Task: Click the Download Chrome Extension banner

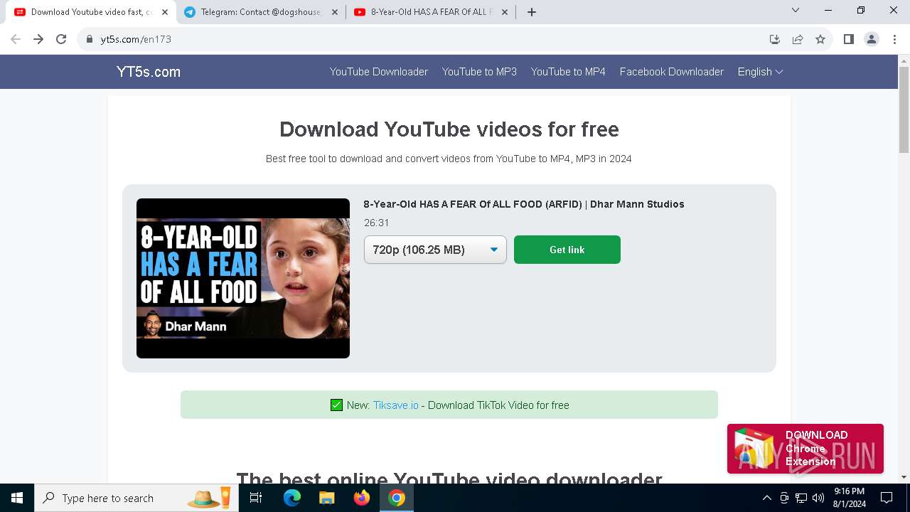Action: [805, 449]
